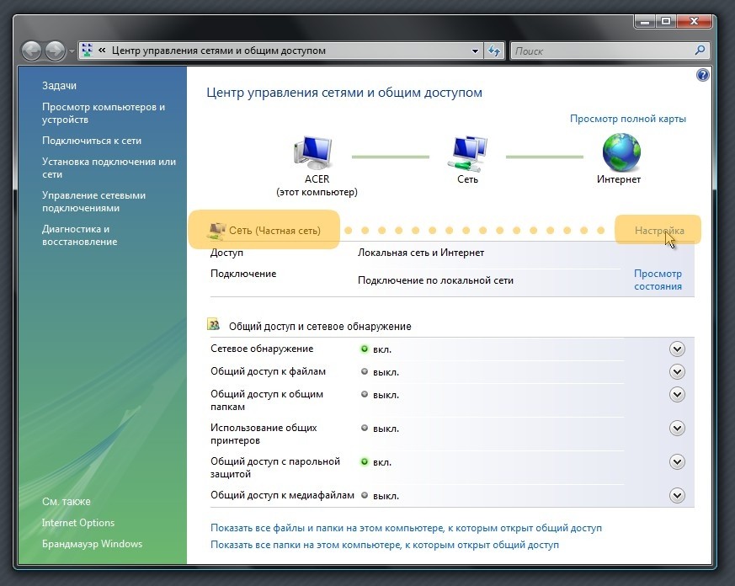Minimize the window

point(646,22)
